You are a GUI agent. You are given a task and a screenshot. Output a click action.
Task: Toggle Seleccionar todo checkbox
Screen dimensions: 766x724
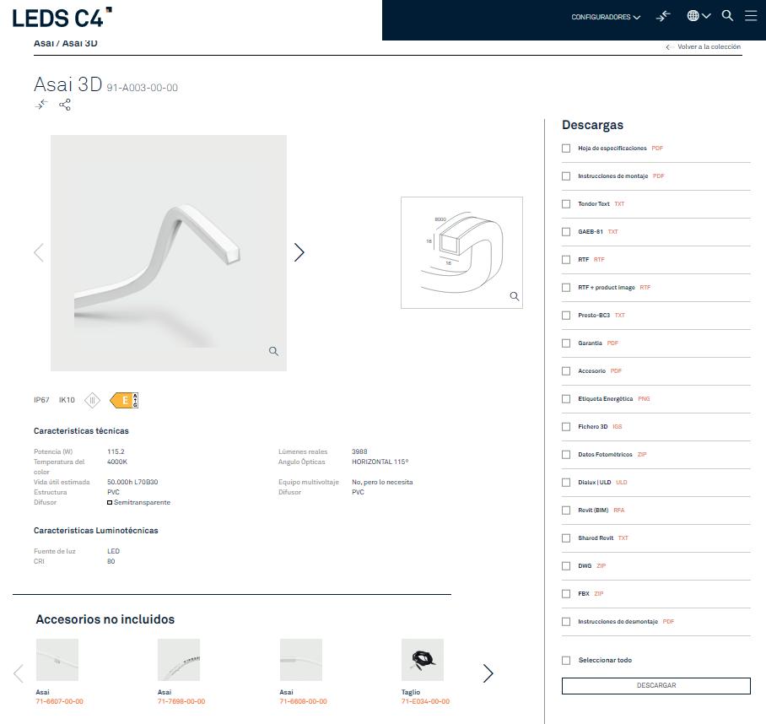(566, 660)
